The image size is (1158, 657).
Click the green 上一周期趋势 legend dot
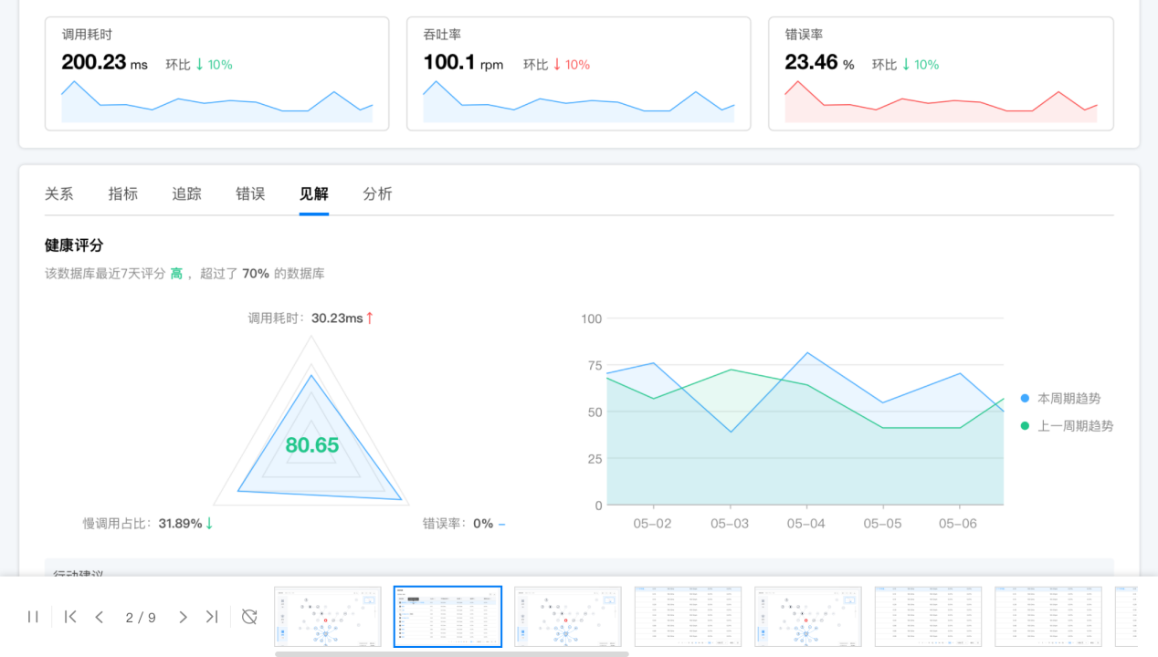[1026, 425]
